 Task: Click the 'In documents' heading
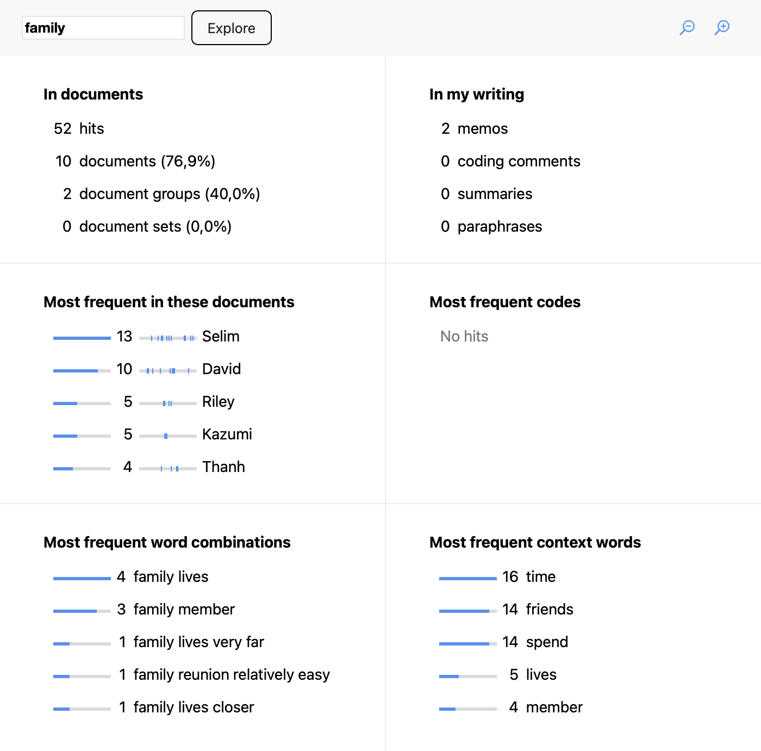coord(93,95)
